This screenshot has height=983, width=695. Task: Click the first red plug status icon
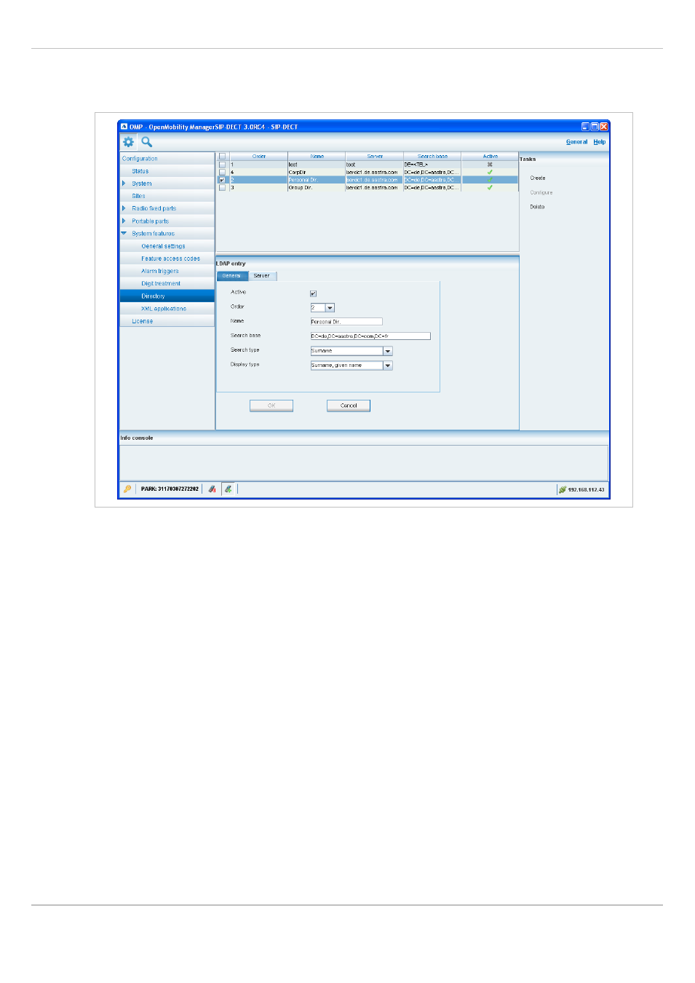pyautogui.click(x=212, y=489)
